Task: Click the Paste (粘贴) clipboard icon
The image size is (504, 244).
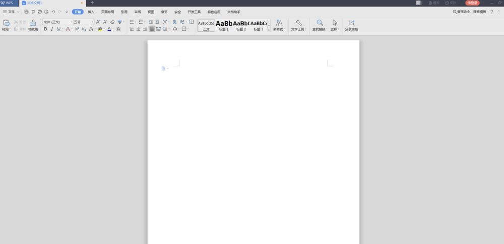Action: point(6,23)
